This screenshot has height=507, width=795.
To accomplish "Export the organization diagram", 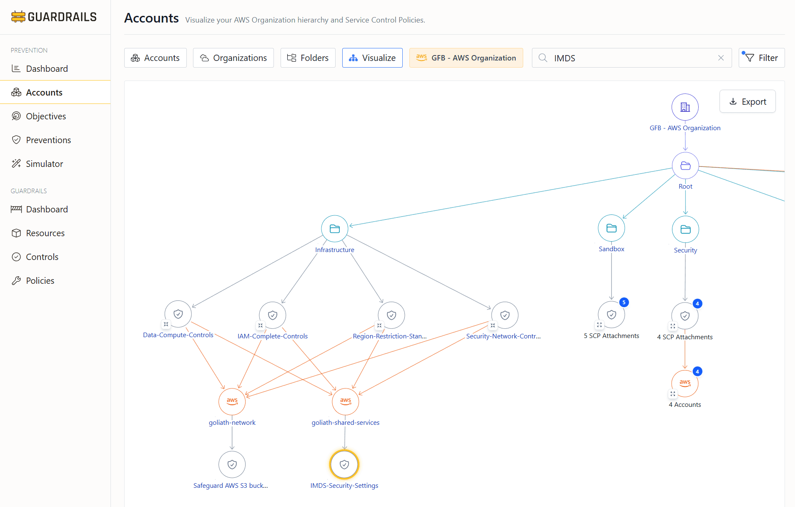I will (747, 102).
